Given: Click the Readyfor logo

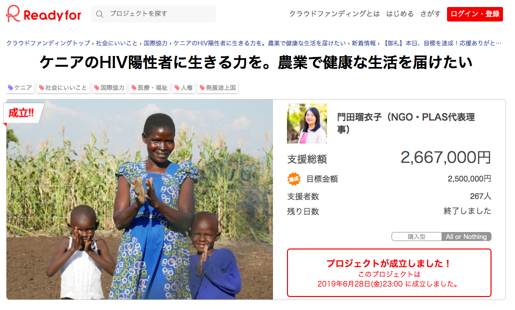Looking at the screenshot, I should [x=43, y=14].
